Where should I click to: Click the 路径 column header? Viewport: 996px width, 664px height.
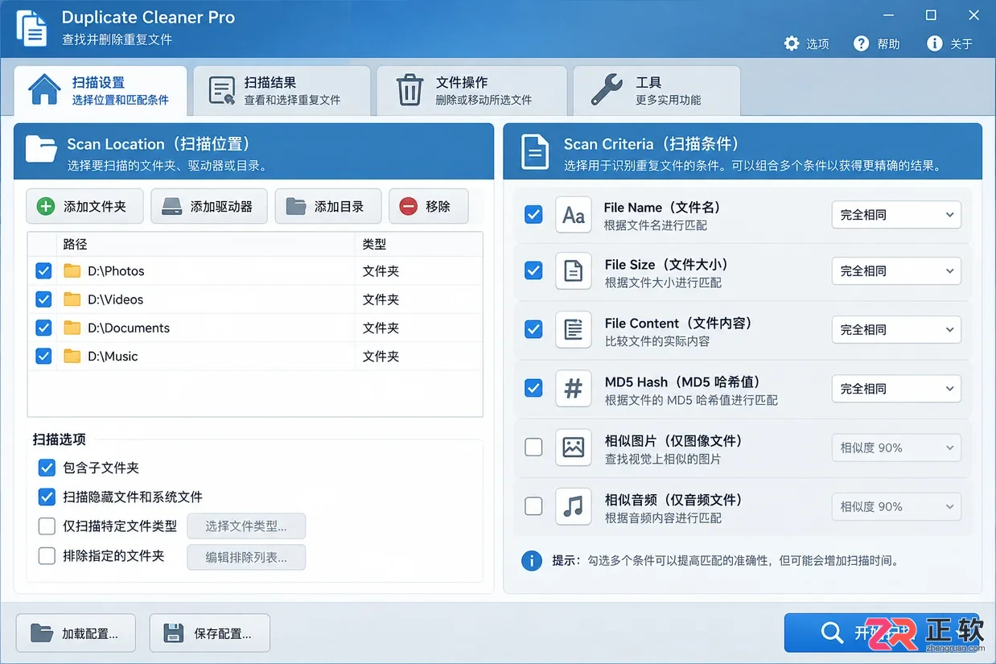pos(75,244)
